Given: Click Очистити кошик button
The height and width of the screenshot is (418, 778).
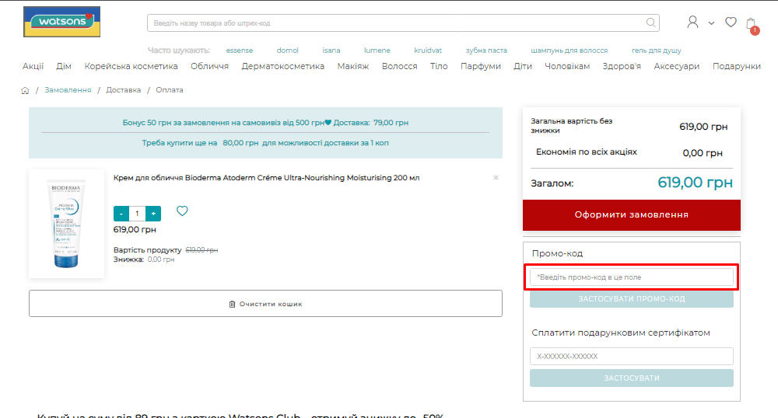Looking at the screenshot, I should (x=265, y=304).
